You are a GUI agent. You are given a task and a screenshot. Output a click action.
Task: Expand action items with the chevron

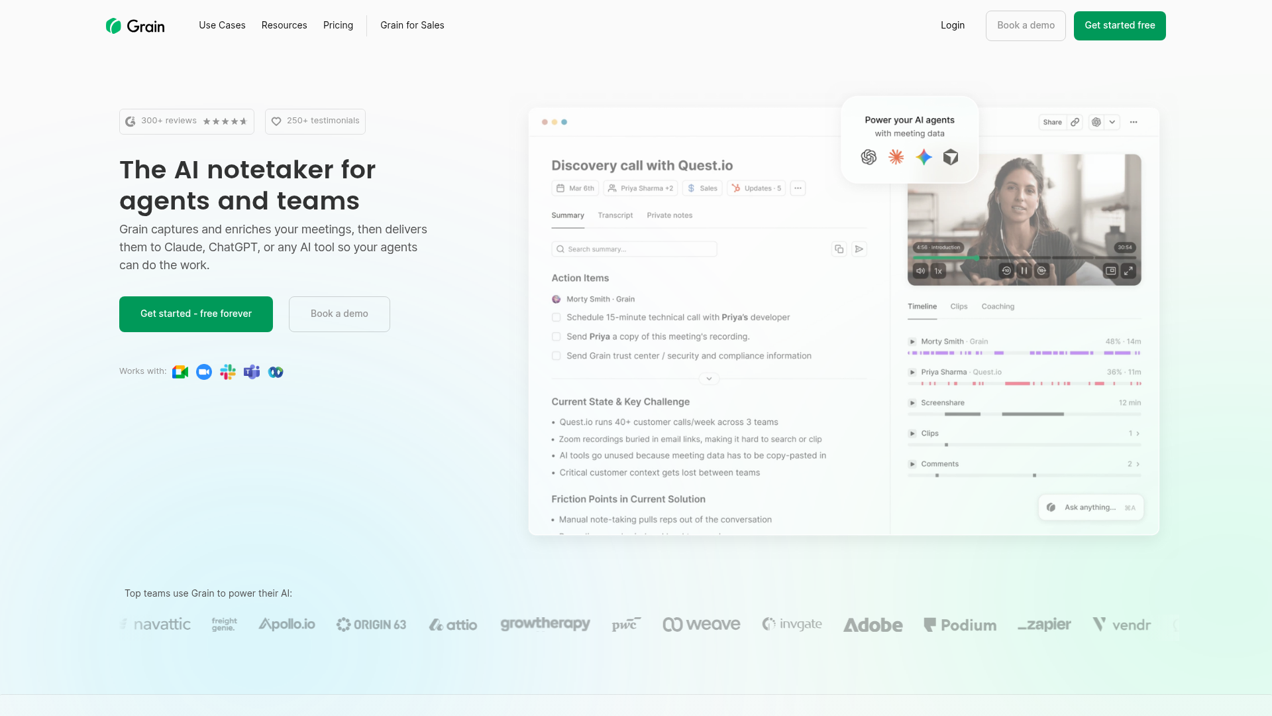(709, 379)
